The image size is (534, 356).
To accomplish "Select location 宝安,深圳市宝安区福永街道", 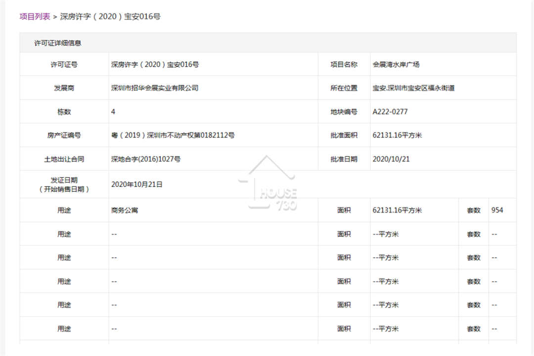I will click(413, 88).
